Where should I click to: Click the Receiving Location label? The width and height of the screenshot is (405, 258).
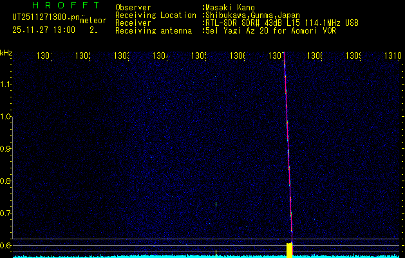[155, 15]
